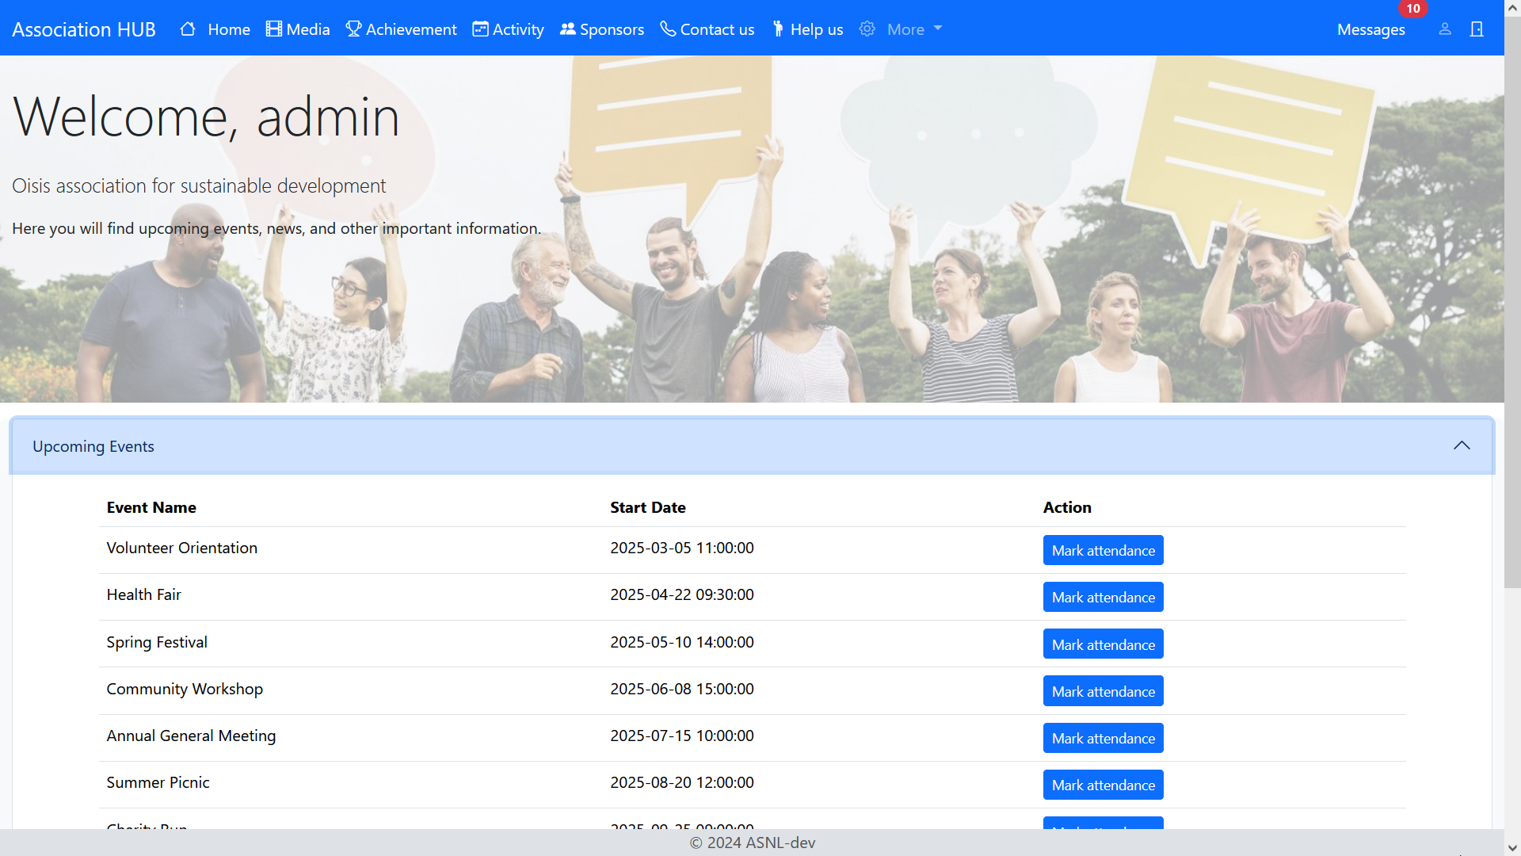Mark attendance for Annual General Meeting

(x=1103, y=738)
